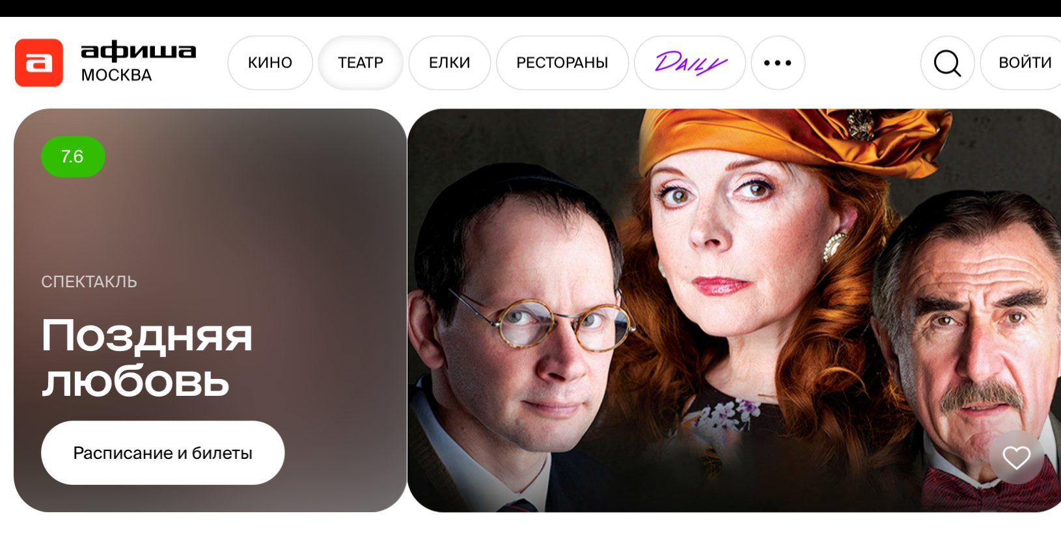Add the play to favorites via heart icon
This screenshot has width=1061, height=559.
pos(1016,458)
